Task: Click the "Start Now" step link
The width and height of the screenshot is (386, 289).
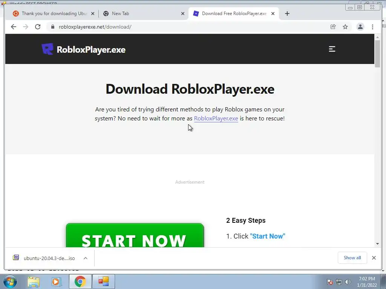Action: 267,236
